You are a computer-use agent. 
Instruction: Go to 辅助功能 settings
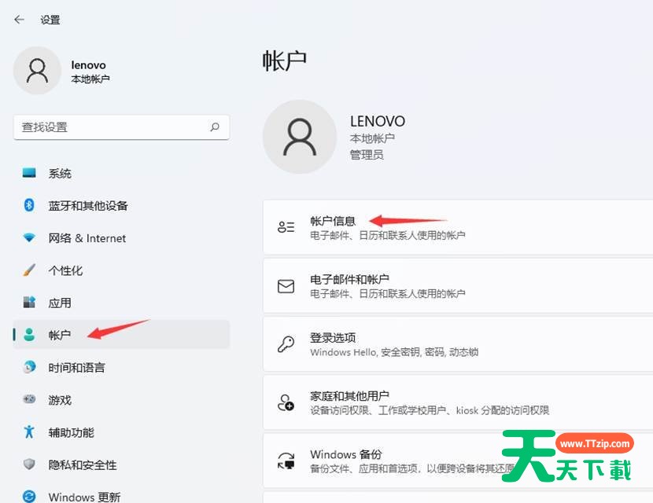[121, 432]
